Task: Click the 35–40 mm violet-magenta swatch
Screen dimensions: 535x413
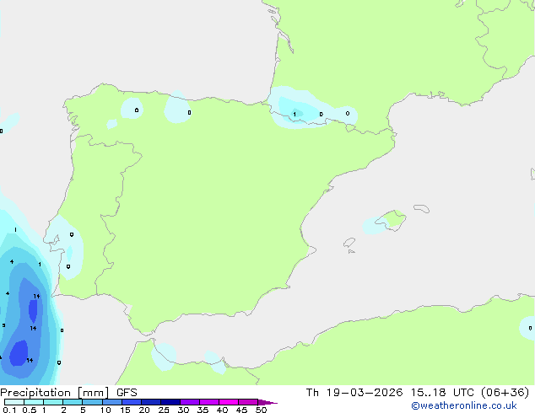Action: coord(209,402)
